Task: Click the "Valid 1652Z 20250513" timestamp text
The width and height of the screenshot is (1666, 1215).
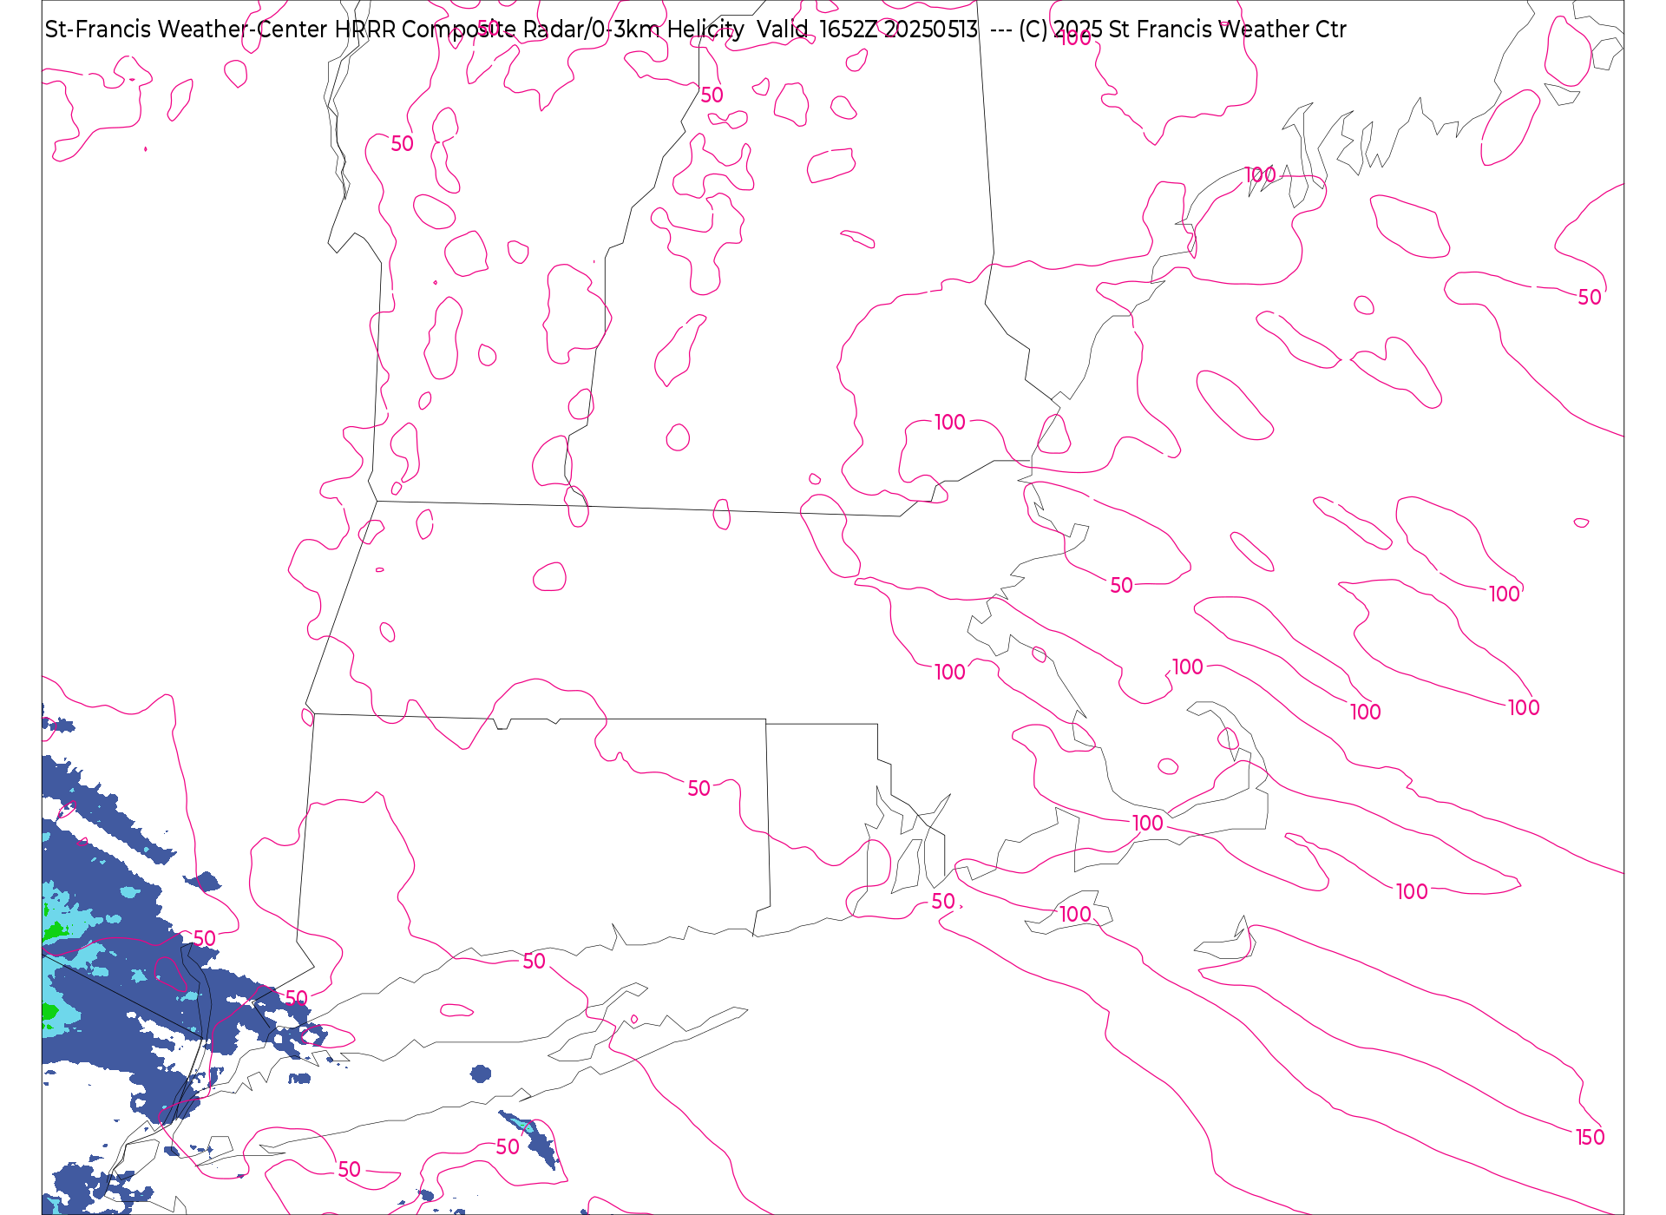Action: pyautogui.click(x=868, y=30)
